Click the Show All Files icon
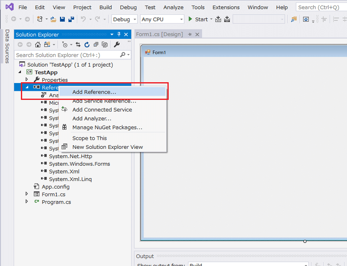347x266 pixels. 105,45
